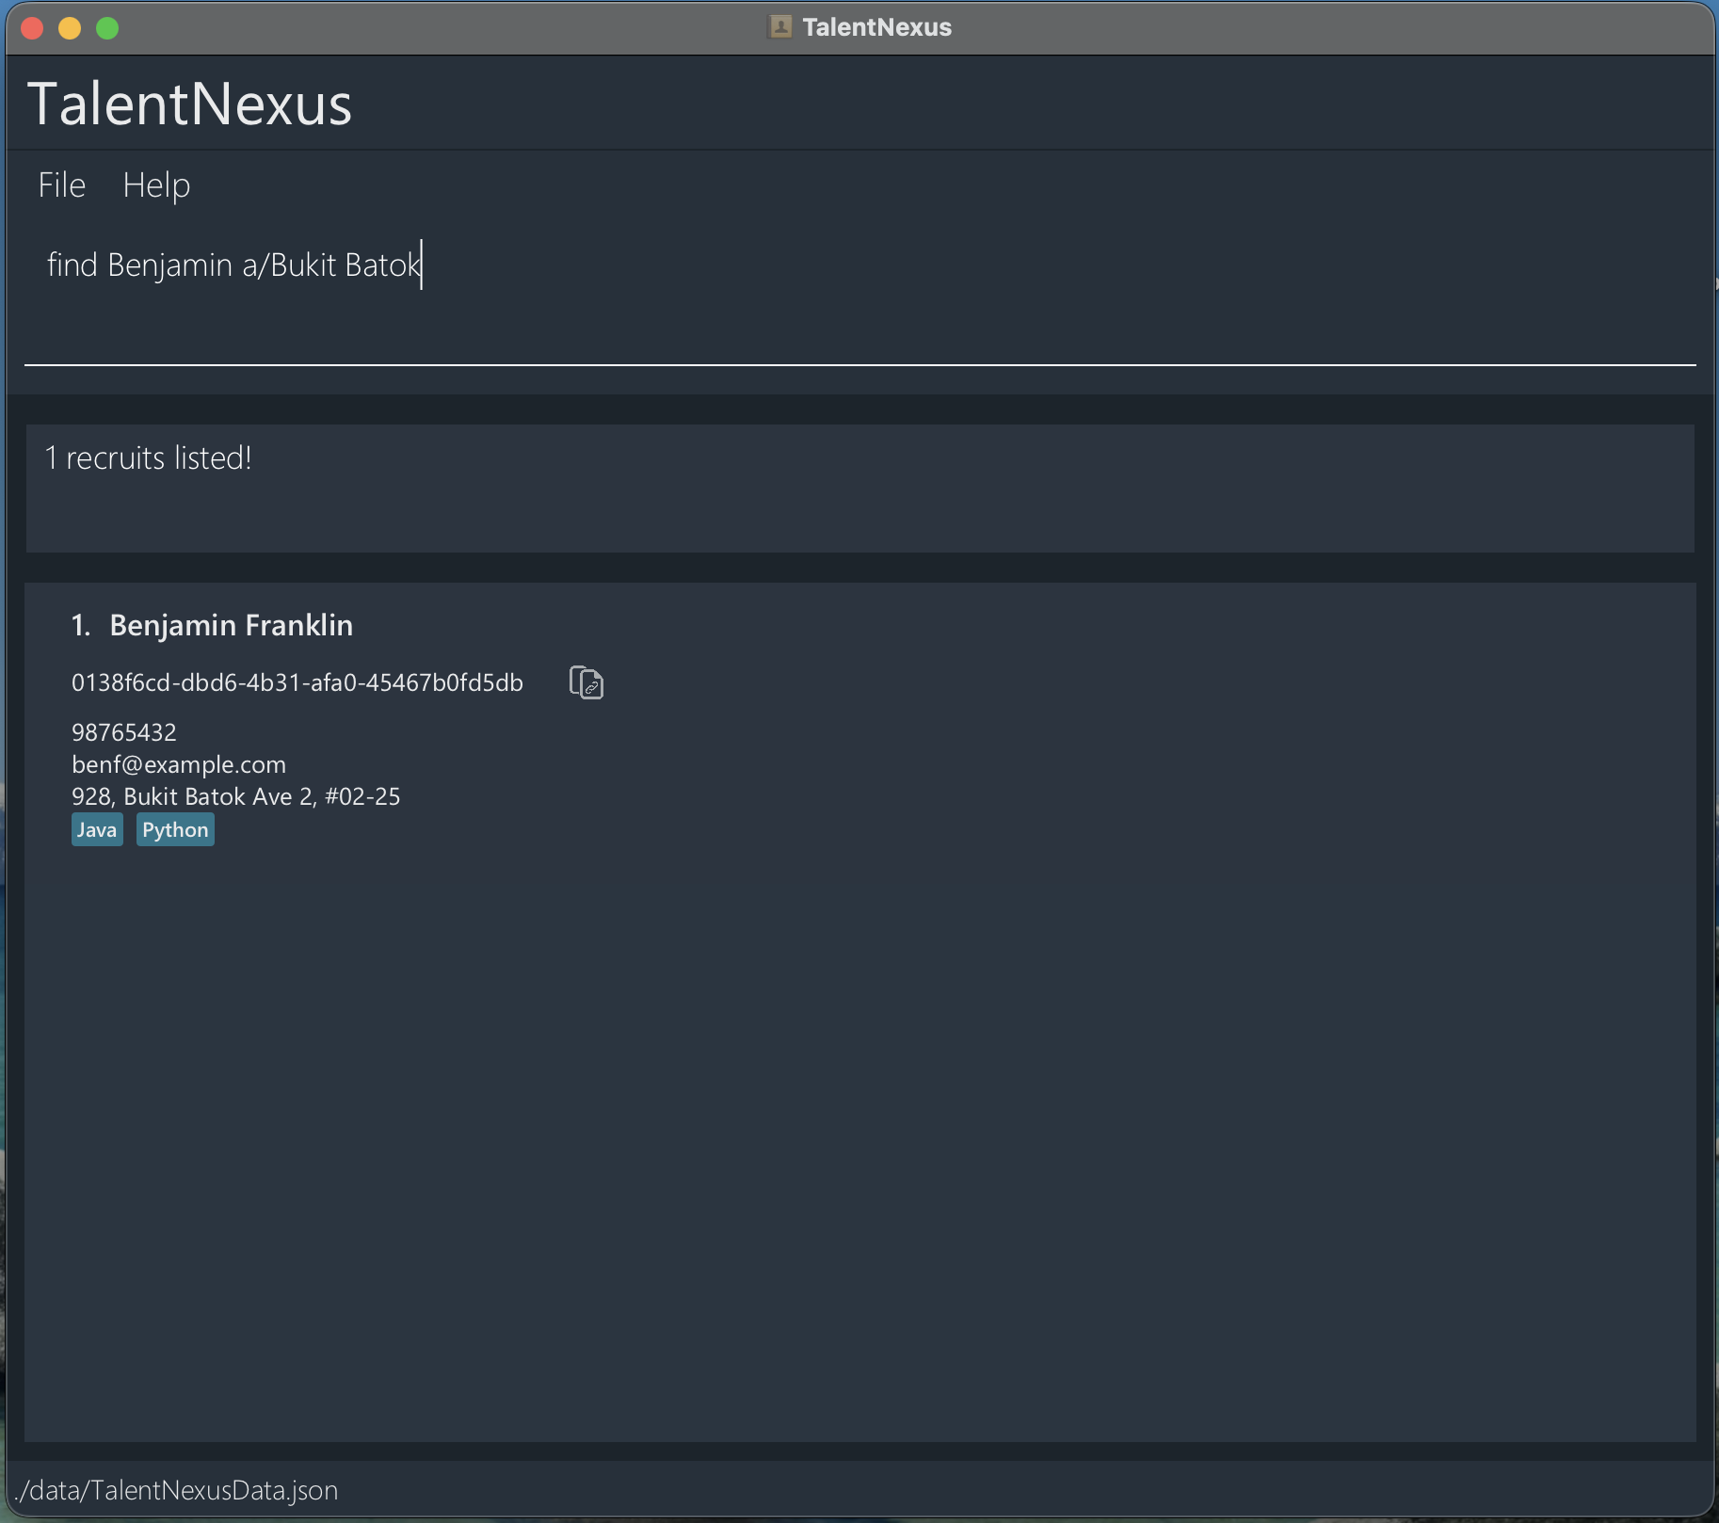Click empty area of recruit list panel
1719x1523 pixels.
click(847, 1130)
